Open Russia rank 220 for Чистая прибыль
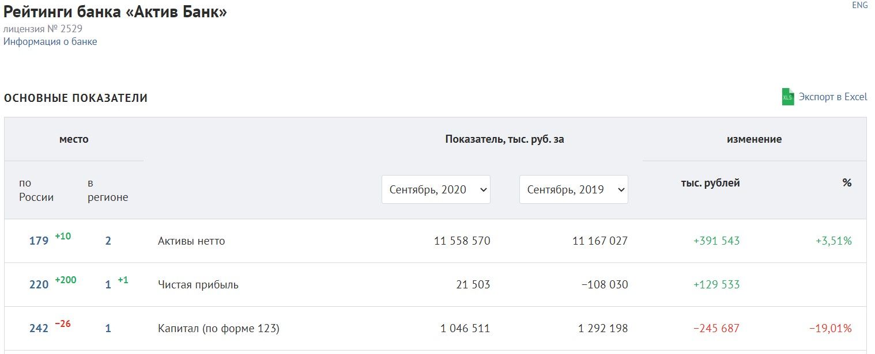 [x=39, y=285]
